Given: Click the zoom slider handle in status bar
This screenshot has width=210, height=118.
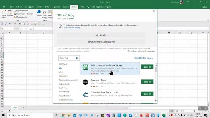Looking at the screenshot, I should [x=195, y=111].
